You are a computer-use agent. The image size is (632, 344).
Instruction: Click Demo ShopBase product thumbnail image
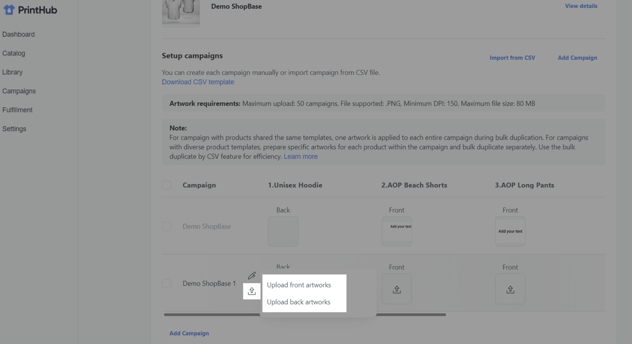click(x=181, y=13)
